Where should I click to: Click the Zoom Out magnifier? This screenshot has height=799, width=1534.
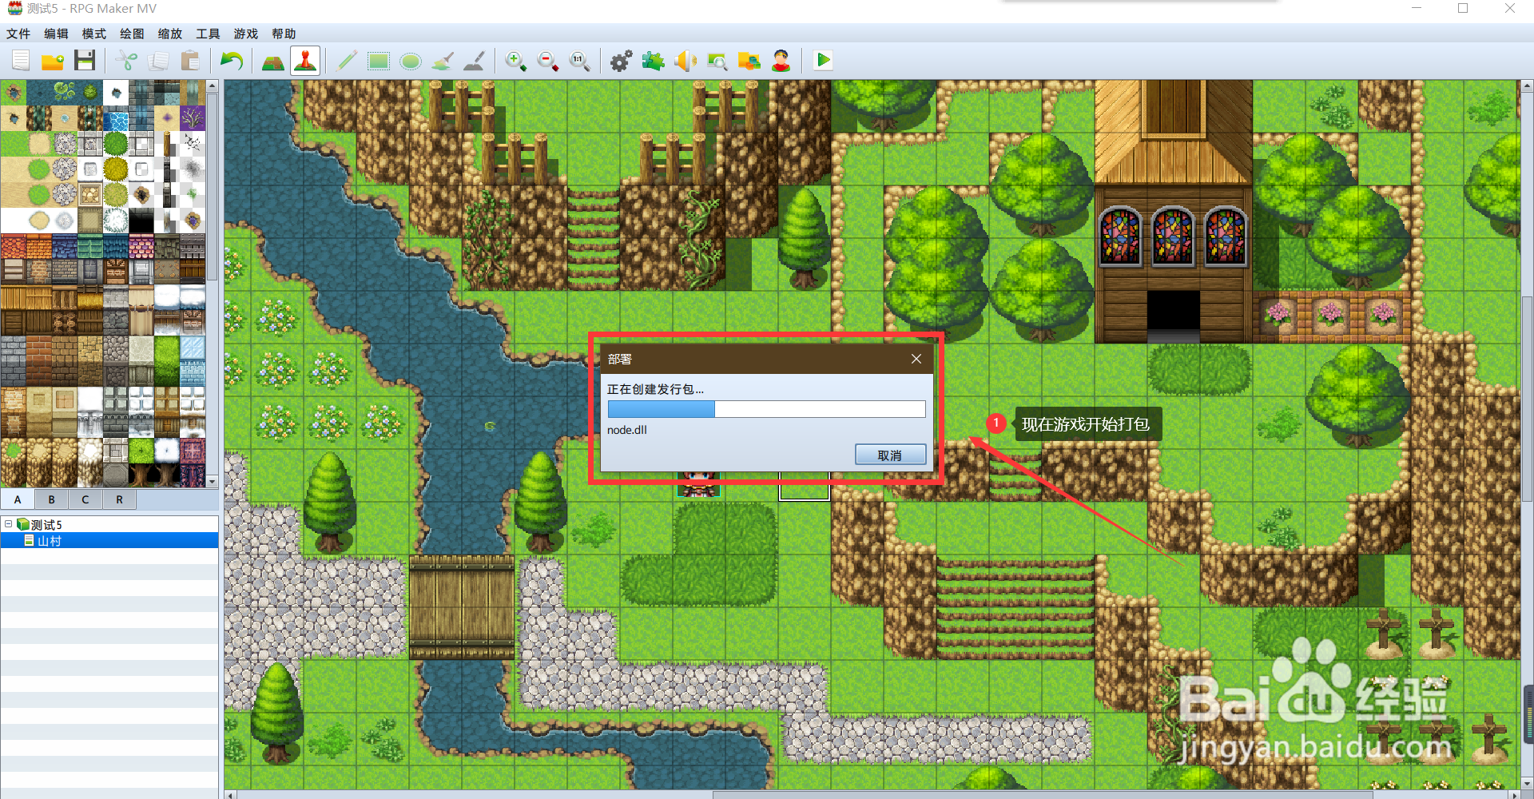(548, 61)
